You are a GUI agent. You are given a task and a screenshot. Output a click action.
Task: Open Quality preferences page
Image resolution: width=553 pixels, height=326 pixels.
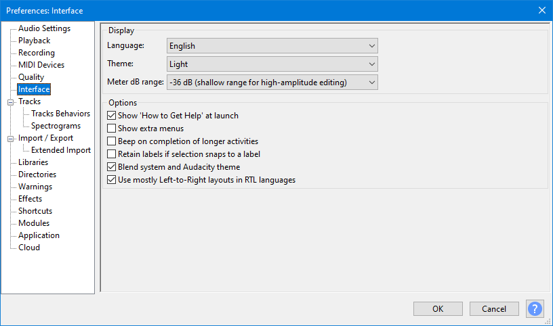point(31,76)
